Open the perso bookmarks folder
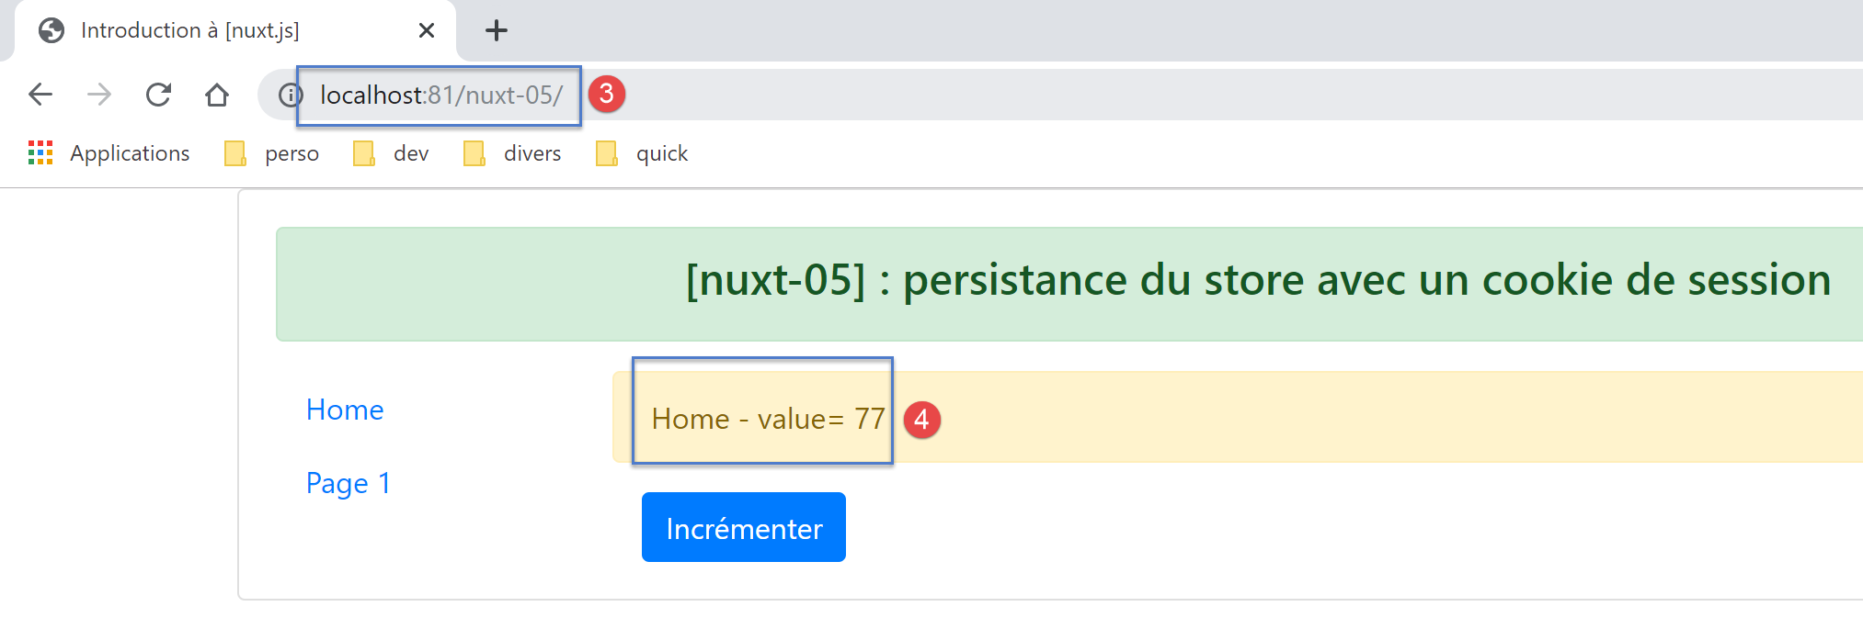The height and width of the screenshot is (629, 1863). tap(273, 153)
